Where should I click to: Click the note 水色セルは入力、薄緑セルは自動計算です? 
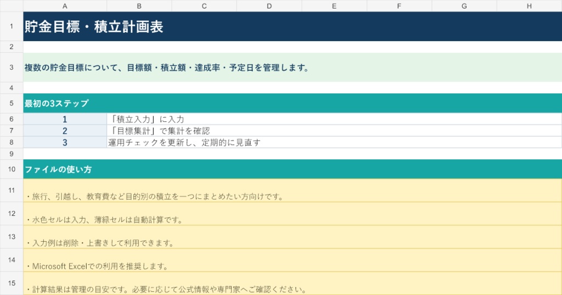click(x=293, y=214)
